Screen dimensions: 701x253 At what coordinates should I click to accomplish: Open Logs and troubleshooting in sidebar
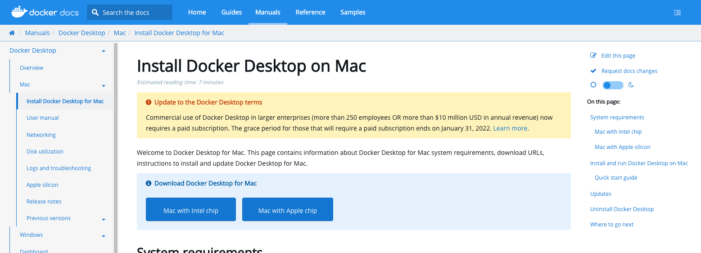pos(59,168)
